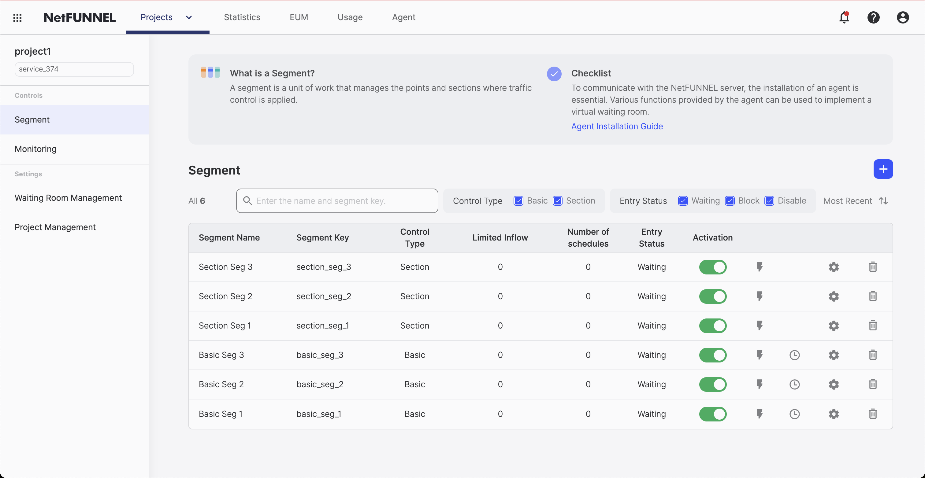The height and width of the screenshot is (478, 925).
Task: Open settings gear for Basic Seg 1
Action: pos(834,414)
